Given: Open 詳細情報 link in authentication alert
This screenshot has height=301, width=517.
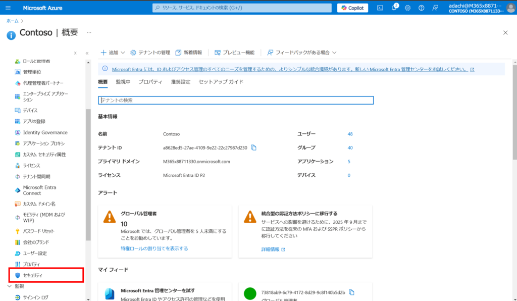Looking at the screenshot, I should (273, 249).
